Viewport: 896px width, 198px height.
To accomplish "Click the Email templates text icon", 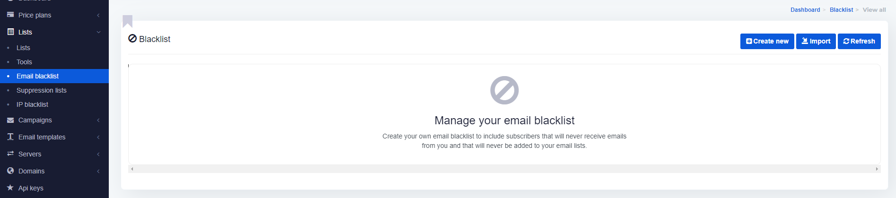I will pos(10,137).
